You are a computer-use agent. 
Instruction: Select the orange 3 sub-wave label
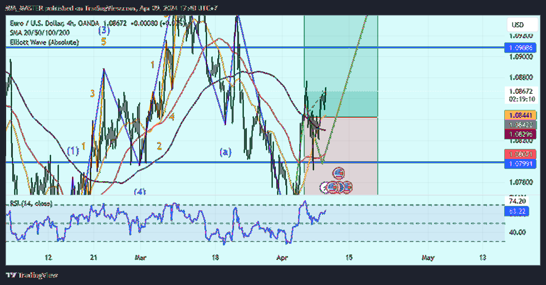pyautogui.click(x=92, y=94)
